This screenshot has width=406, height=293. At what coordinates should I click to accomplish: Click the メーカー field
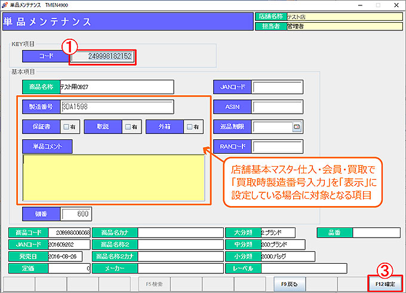click(180, 269)
